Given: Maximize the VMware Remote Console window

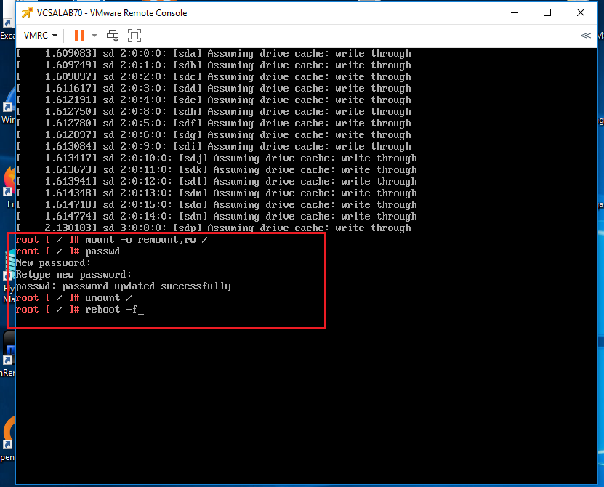Looking at the screenshot, I should [x=547, y=12].
